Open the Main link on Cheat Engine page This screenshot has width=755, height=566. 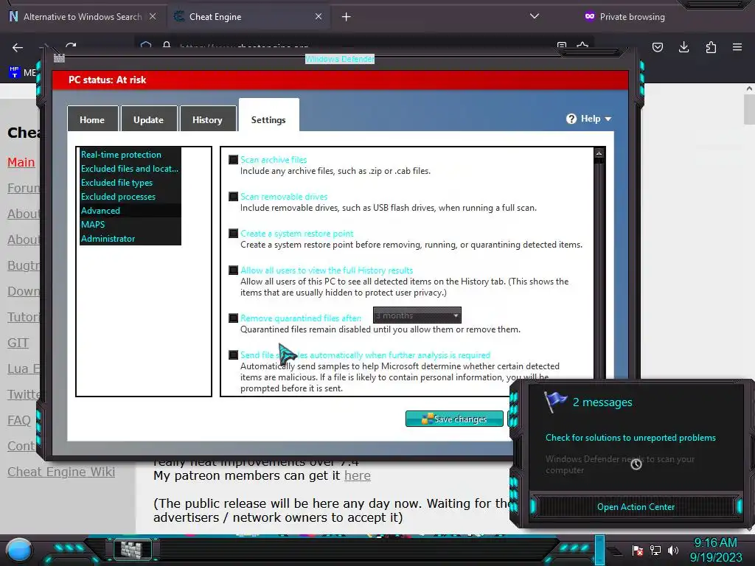click(x=21, y=162)
